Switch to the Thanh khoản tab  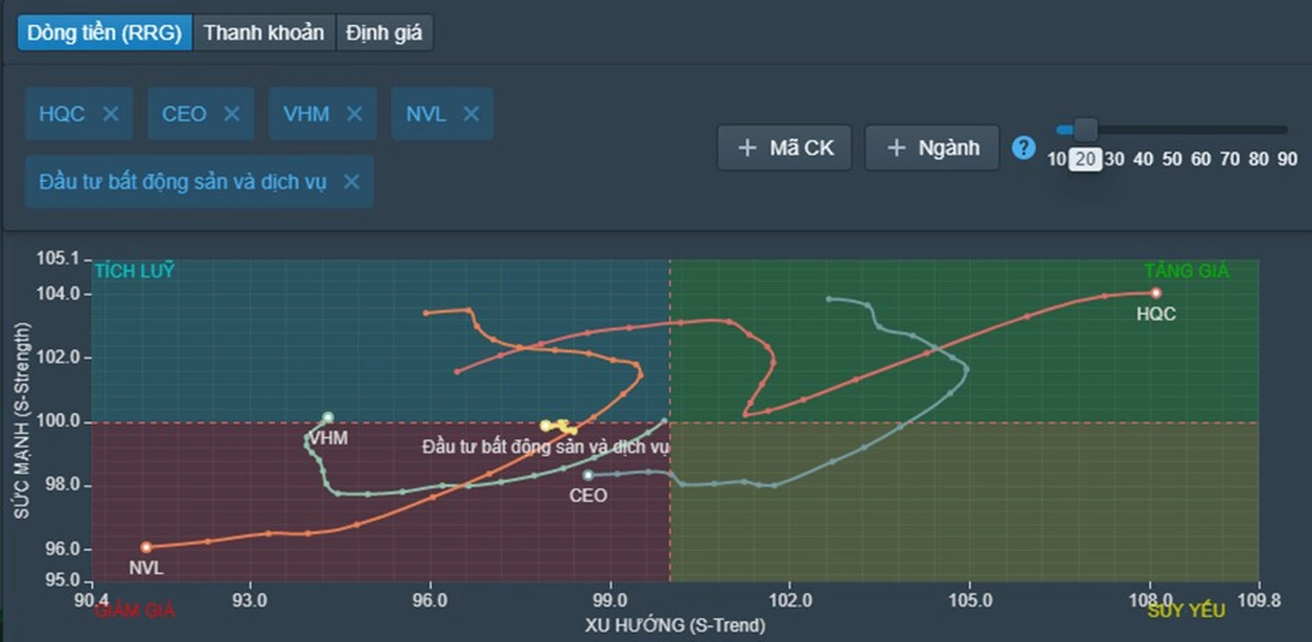click(264, 33)
